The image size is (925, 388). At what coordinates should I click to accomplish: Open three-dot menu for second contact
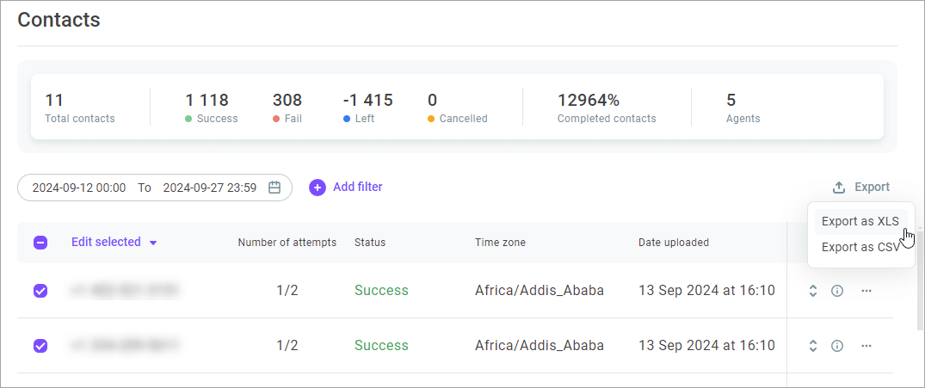[866, 346]
